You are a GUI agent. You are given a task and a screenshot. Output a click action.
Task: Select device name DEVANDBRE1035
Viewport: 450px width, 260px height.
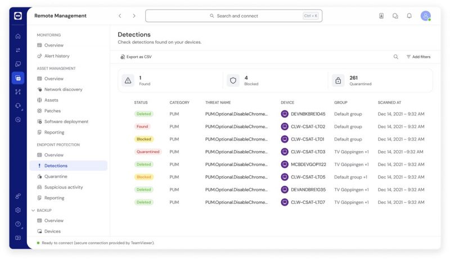308,189
